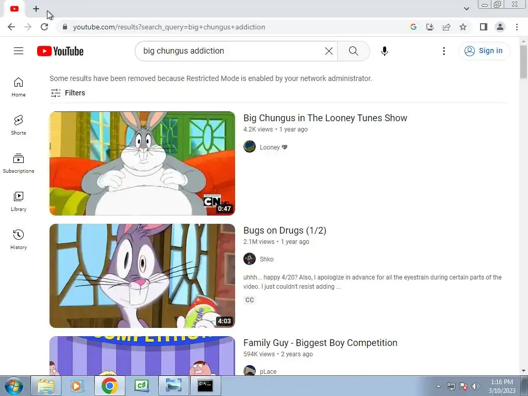Click the address bar URL
Viewport: 528px width, 396px height.
point(169,27)
